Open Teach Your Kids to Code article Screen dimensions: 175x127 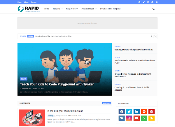pyautogui.click(x=57, y=84)
